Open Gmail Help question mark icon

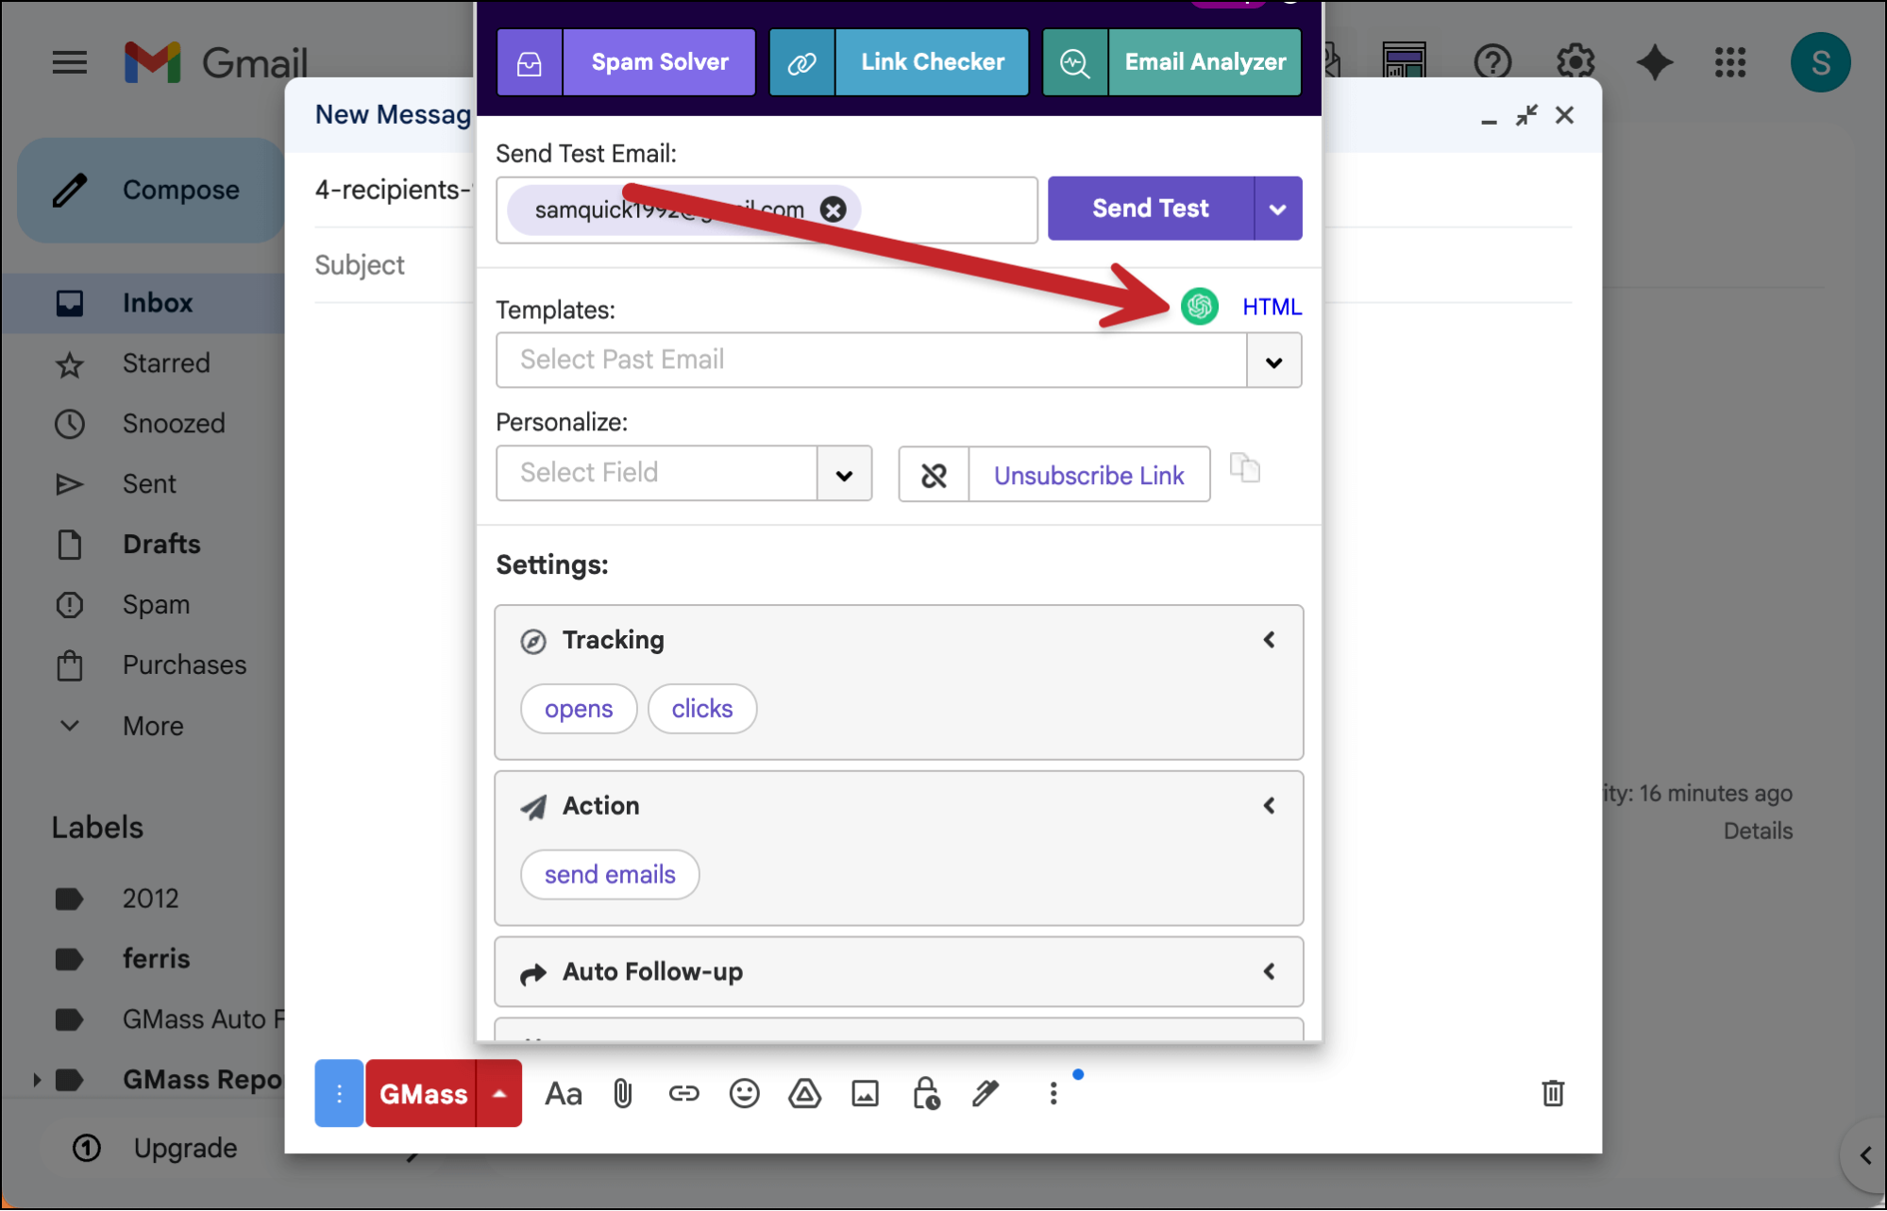tap(1491, 63)
